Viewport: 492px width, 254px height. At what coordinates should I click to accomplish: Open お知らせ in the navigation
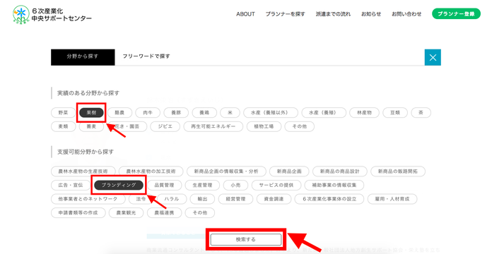[371, 14]
